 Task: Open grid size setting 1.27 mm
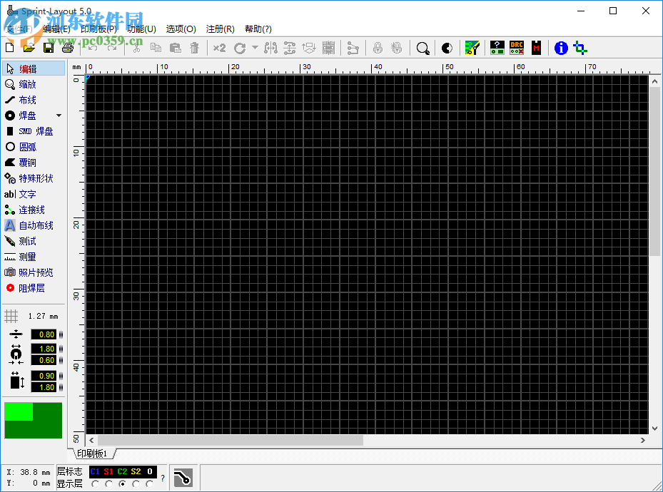tap(31, 316)
